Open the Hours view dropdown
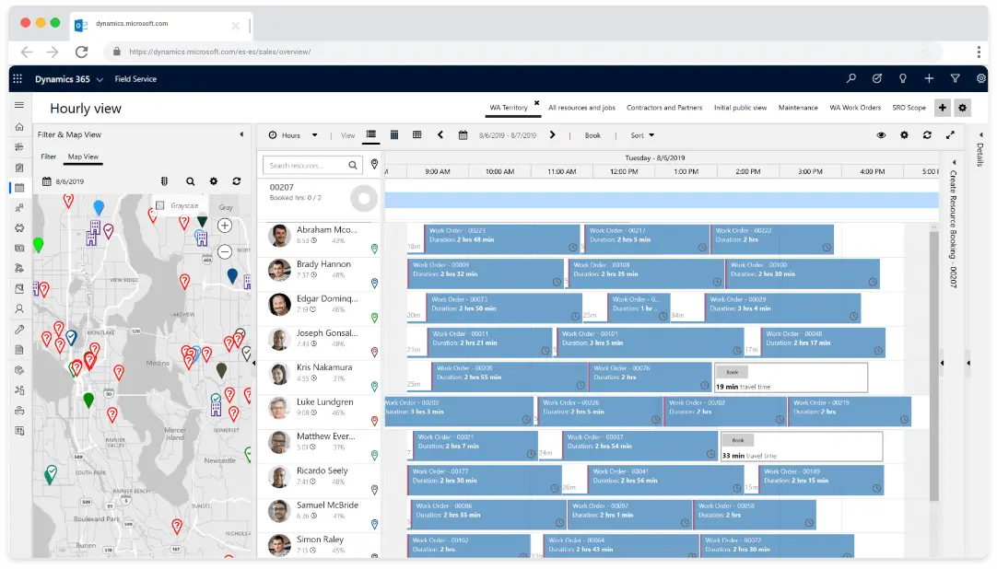This screenshot has width=997, height=569. click(293, 135)
